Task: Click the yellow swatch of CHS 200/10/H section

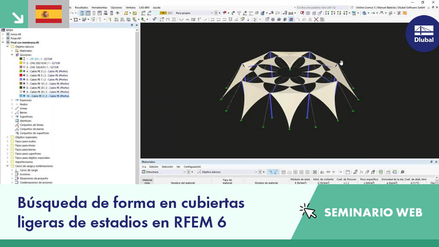Action: click(21, 63)
